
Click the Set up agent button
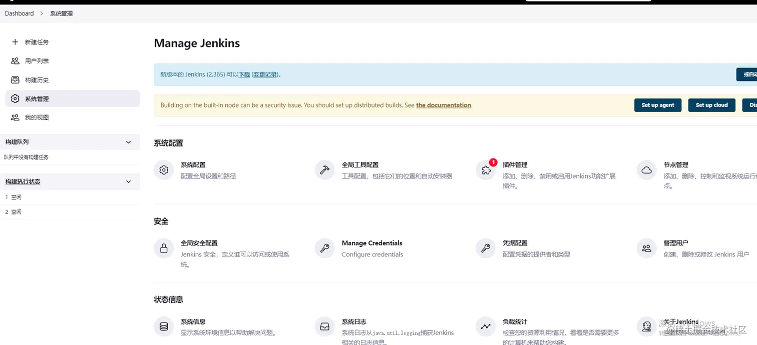point(658,105)
